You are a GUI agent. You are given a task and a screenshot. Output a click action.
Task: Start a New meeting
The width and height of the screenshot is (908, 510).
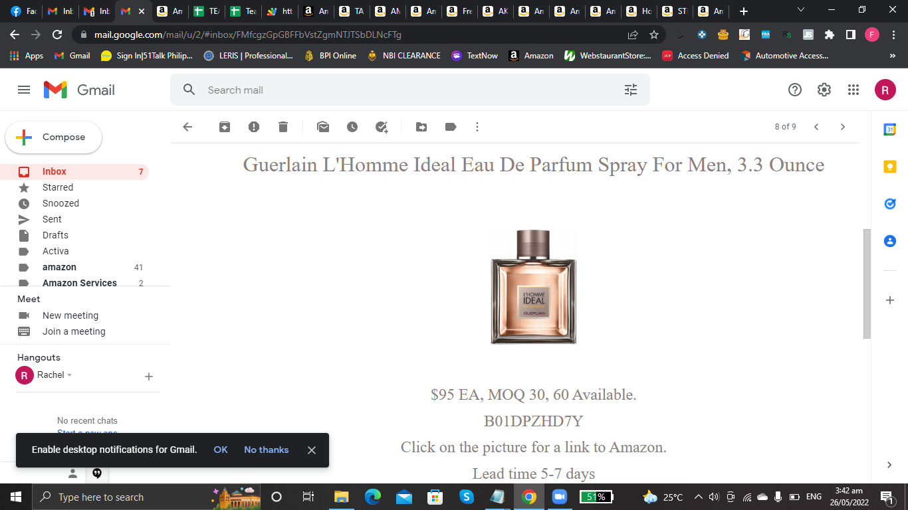(x=70, y=315)
